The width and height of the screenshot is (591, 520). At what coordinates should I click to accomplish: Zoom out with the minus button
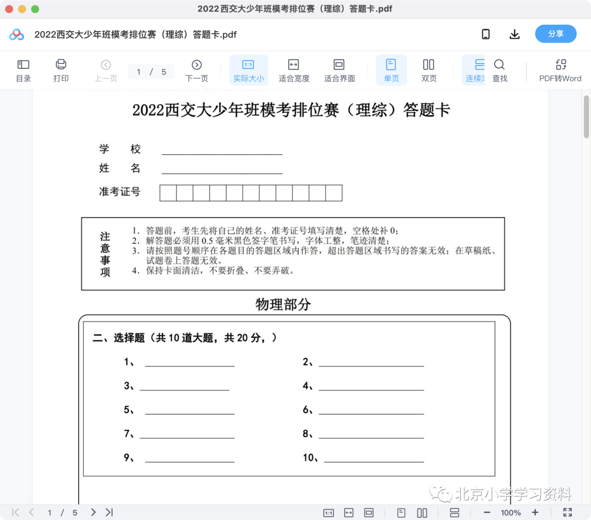(x=487, y=512)
